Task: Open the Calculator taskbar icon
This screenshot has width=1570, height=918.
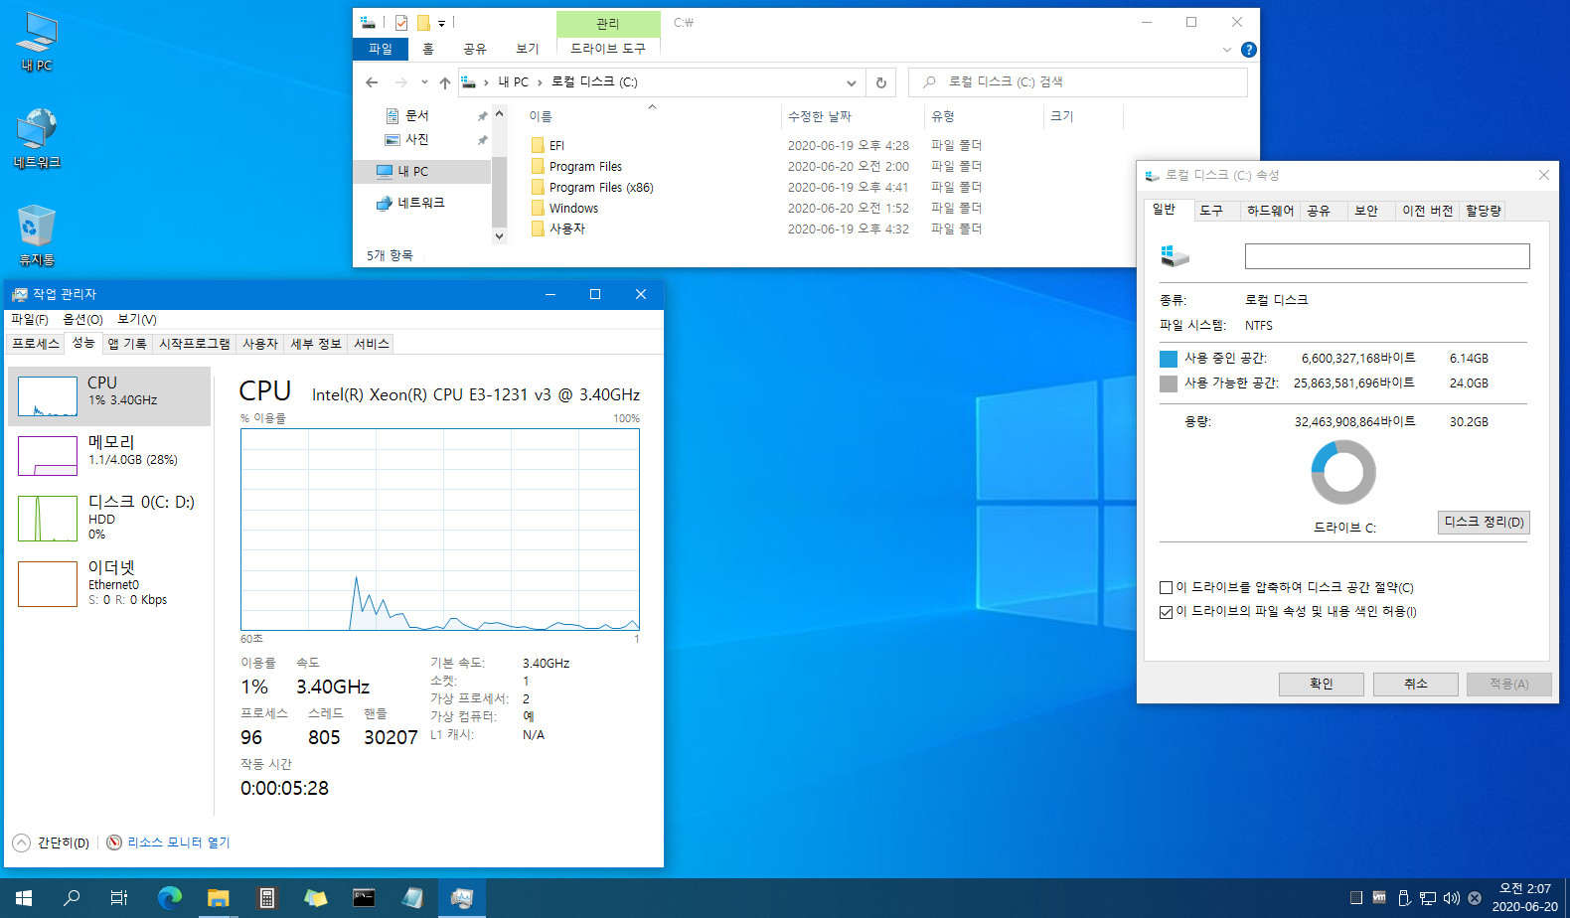Action: [266, 898]
